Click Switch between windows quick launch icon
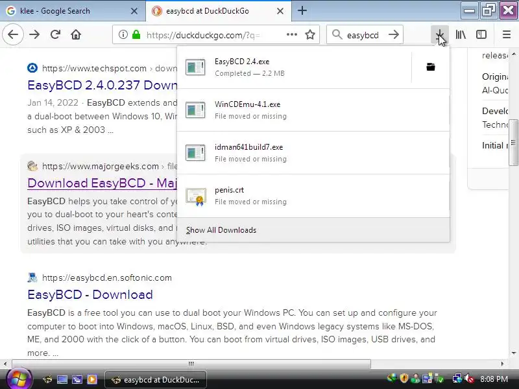Image resolution: width=519 pixels, height=389 pixels. coord(77,379)
